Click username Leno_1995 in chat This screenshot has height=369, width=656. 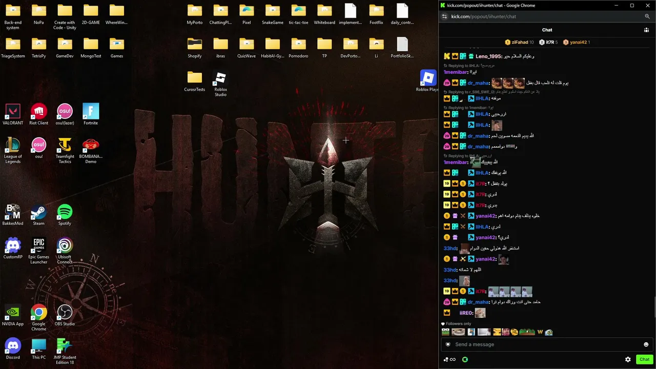tap(488, 56)
